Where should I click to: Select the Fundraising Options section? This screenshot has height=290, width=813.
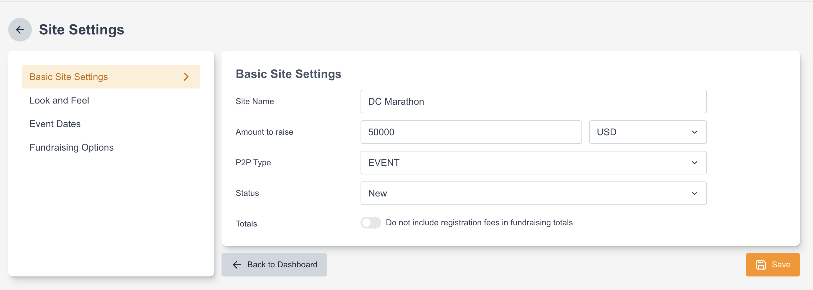point(72,147)
